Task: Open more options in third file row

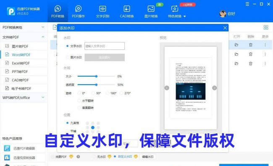Action: (x=265, y=63)
